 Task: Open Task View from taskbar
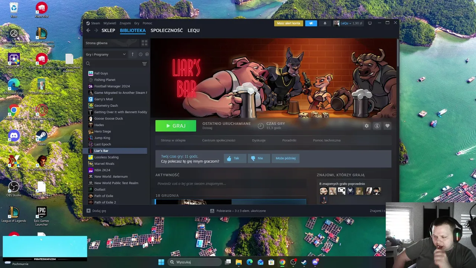(228, 262)
